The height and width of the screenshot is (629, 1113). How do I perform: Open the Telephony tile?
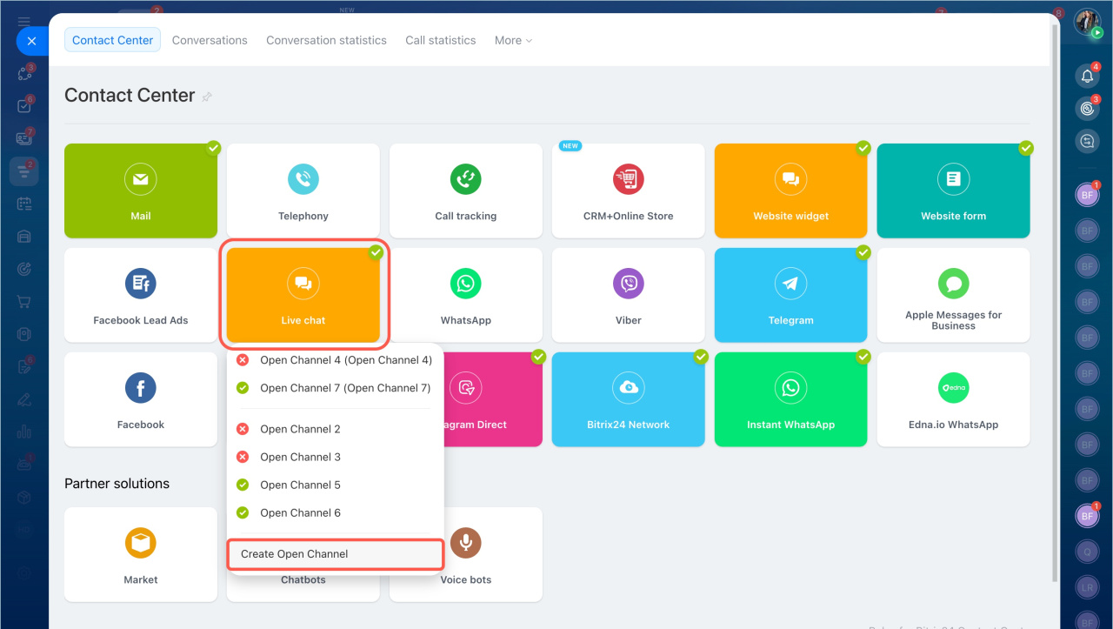(x=303, y=191)
